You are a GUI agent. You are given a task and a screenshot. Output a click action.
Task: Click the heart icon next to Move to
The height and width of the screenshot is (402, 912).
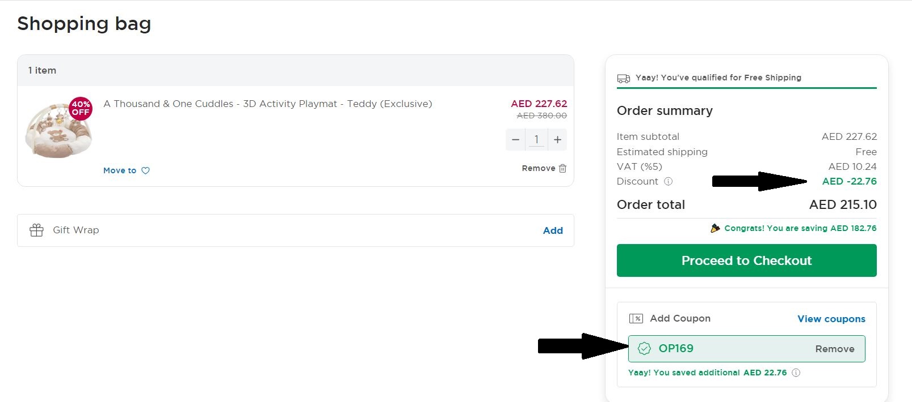[x=145, y=170]
